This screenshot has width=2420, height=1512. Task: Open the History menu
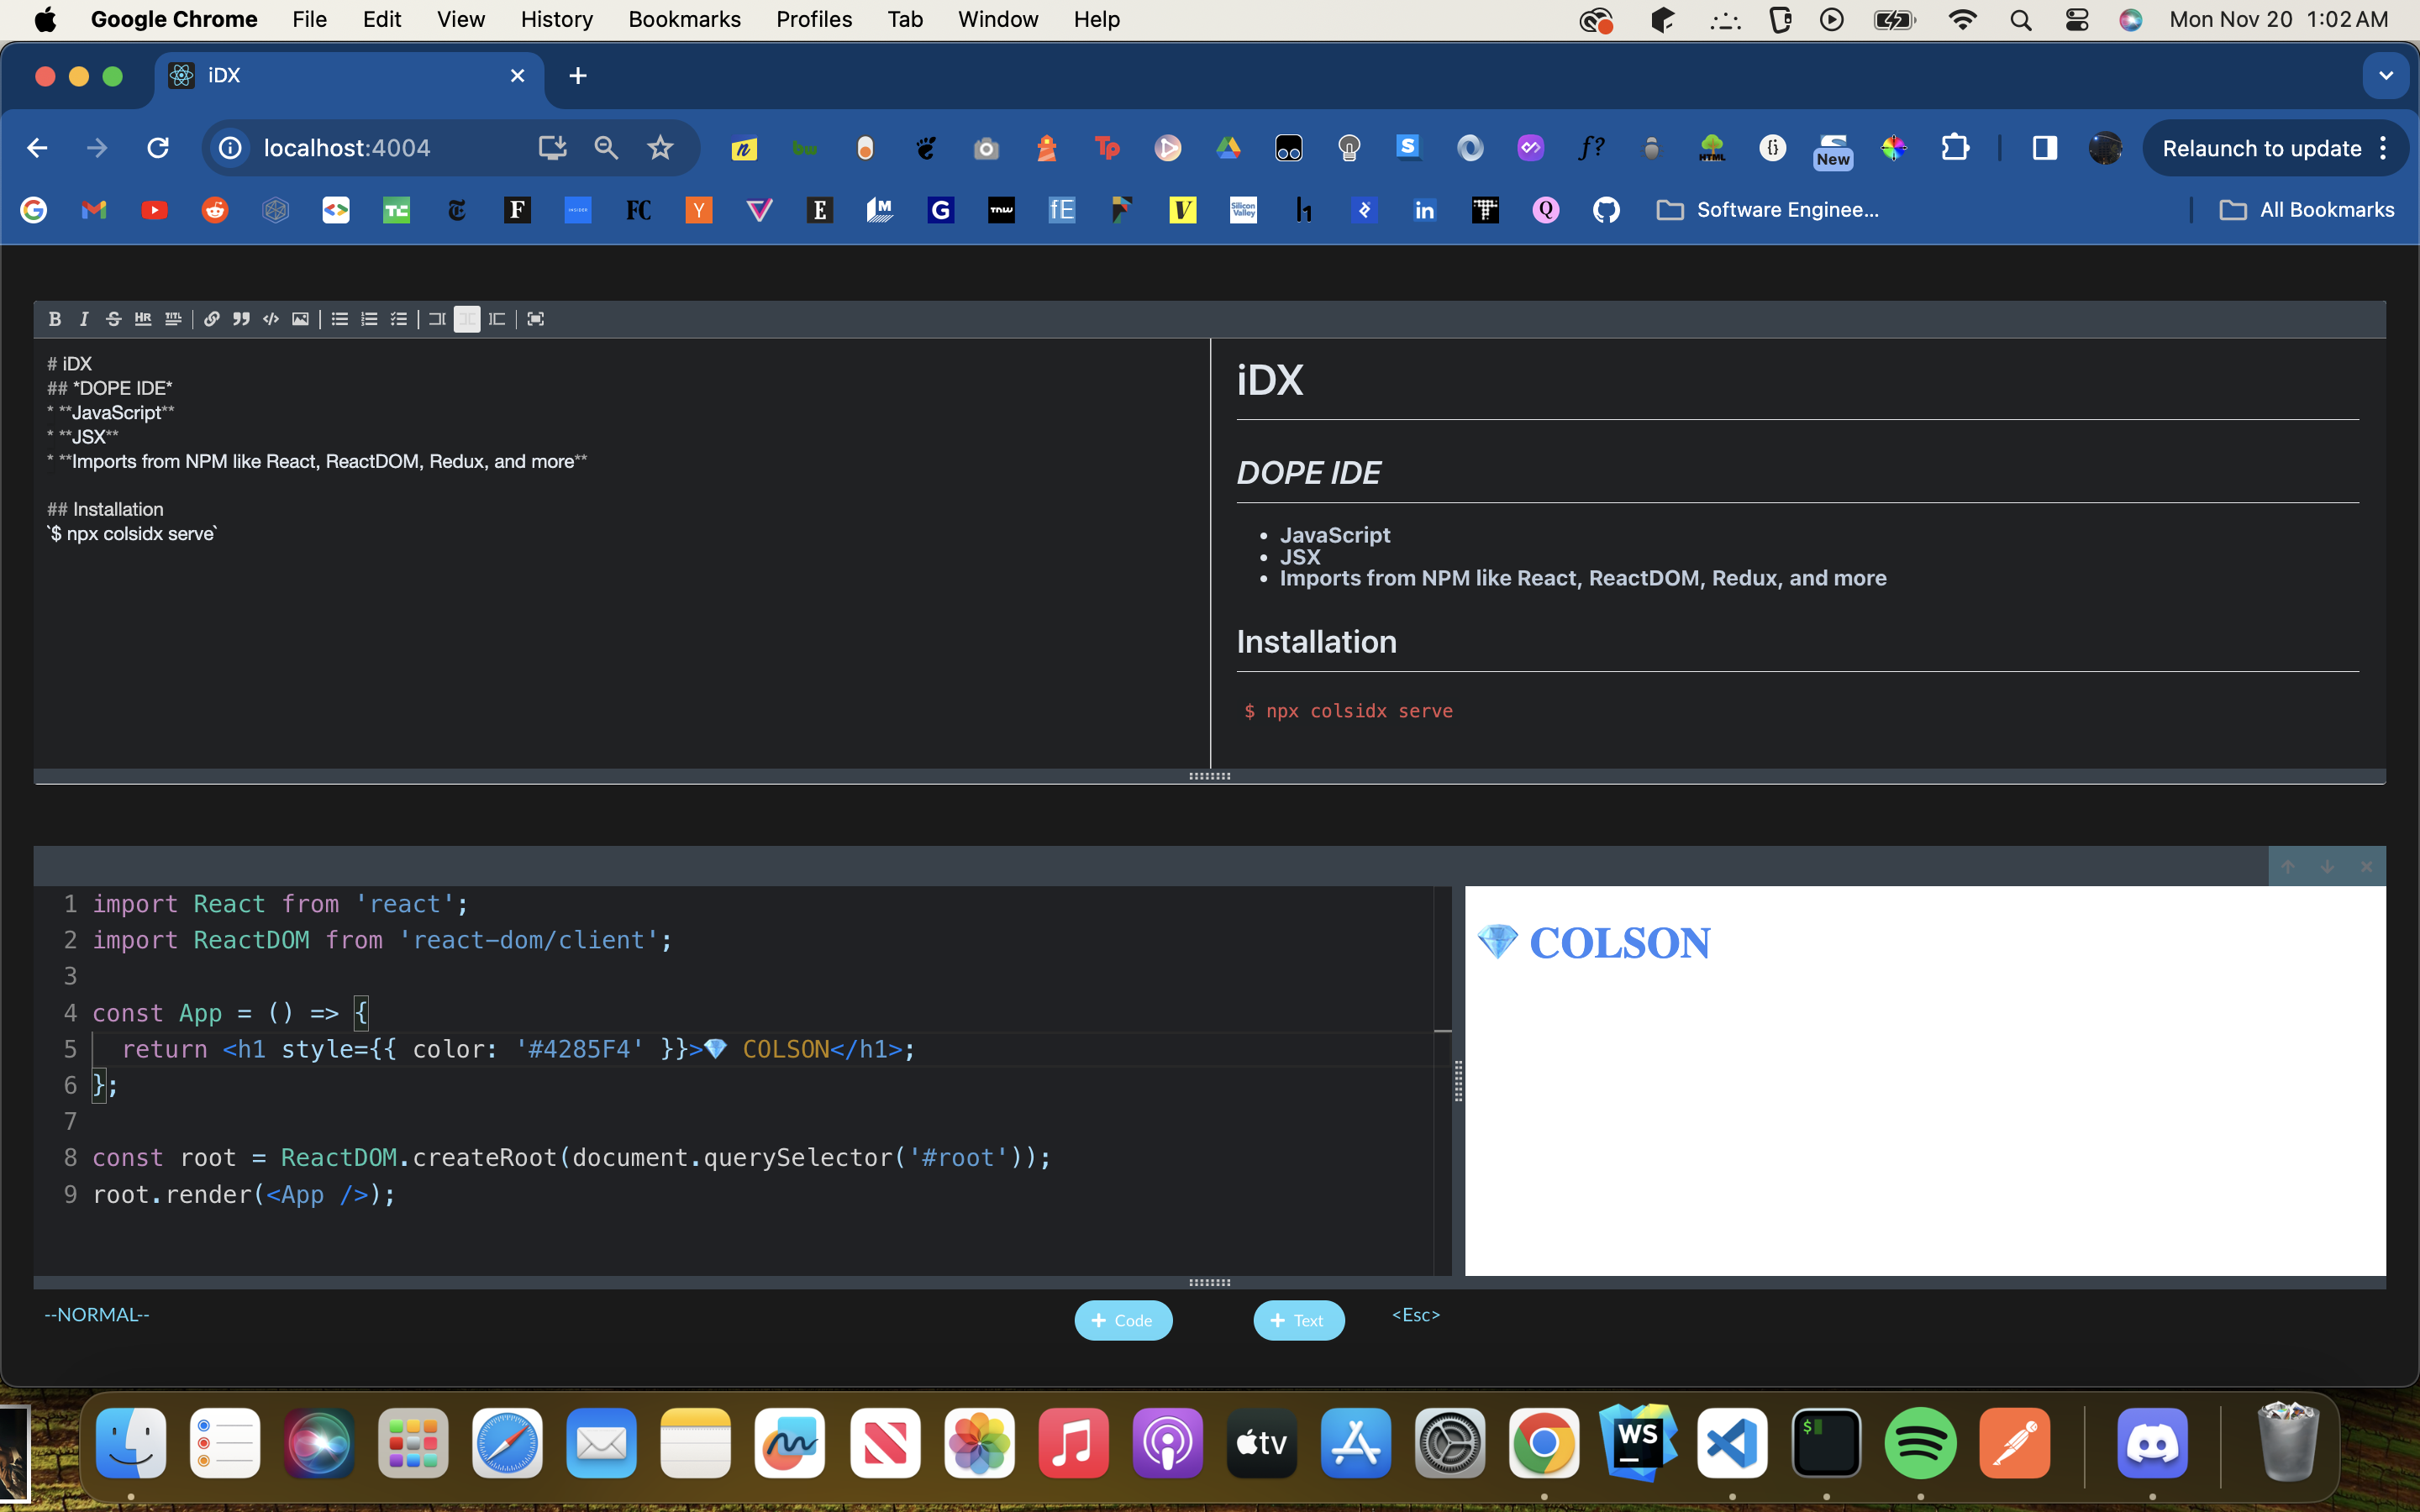[557, 19]
